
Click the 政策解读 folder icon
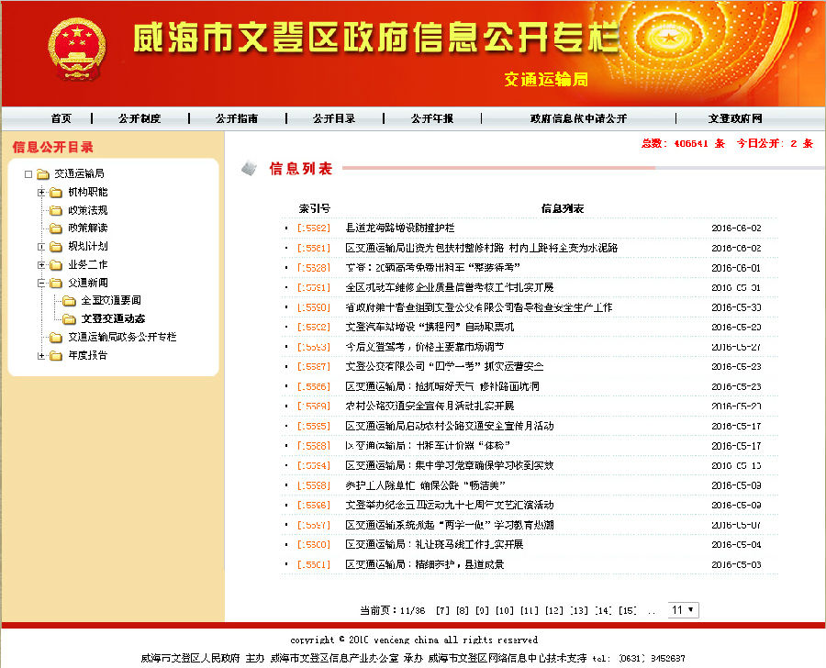click(55, 227)
